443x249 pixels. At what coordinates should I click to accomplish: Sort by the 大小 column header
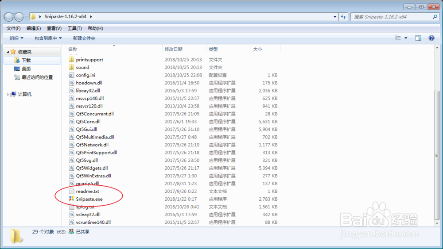point(257,49)
